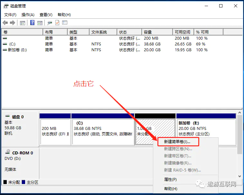244x195 pixels.
Task: Select the 200 MB EFI partition block
Action: tap(55, 129)
